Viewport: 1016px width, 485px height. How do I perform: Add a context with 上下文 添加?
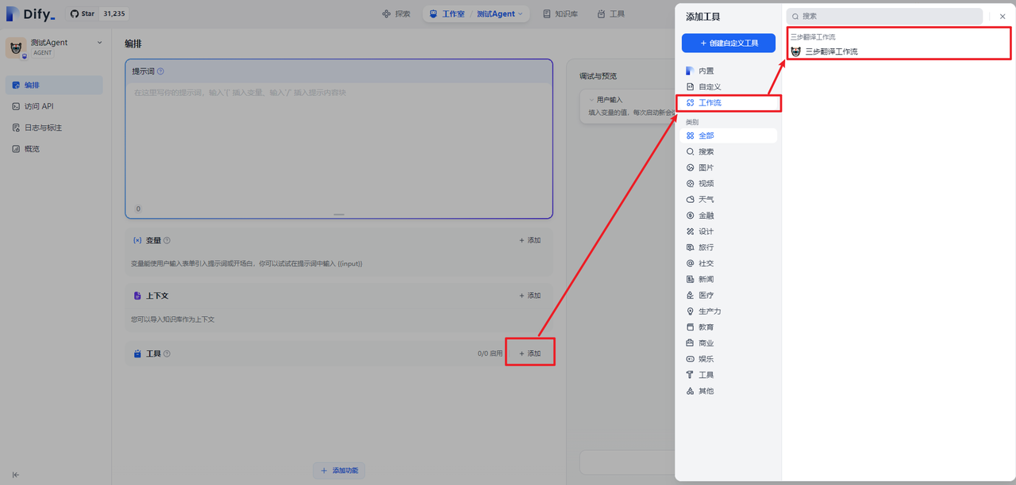530,296
